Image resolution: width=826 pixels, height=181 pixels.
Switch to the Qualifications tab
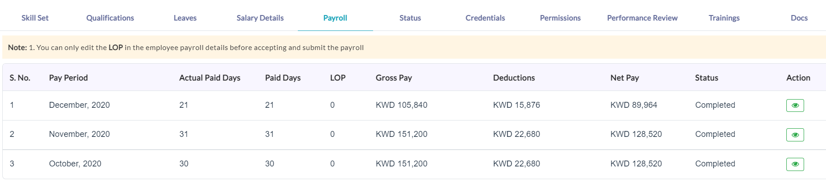pos(110,18)
